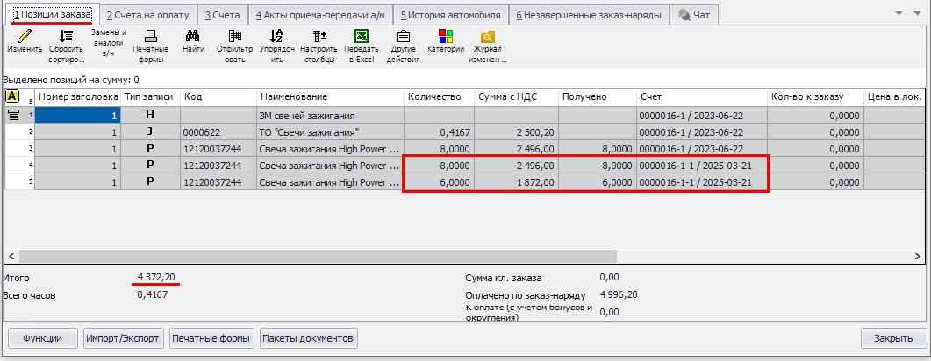Image resolution: width=931 pixels, height=361 pixels.
Task: Click the Изменить pencil icon
Action: tap(25, 37)
